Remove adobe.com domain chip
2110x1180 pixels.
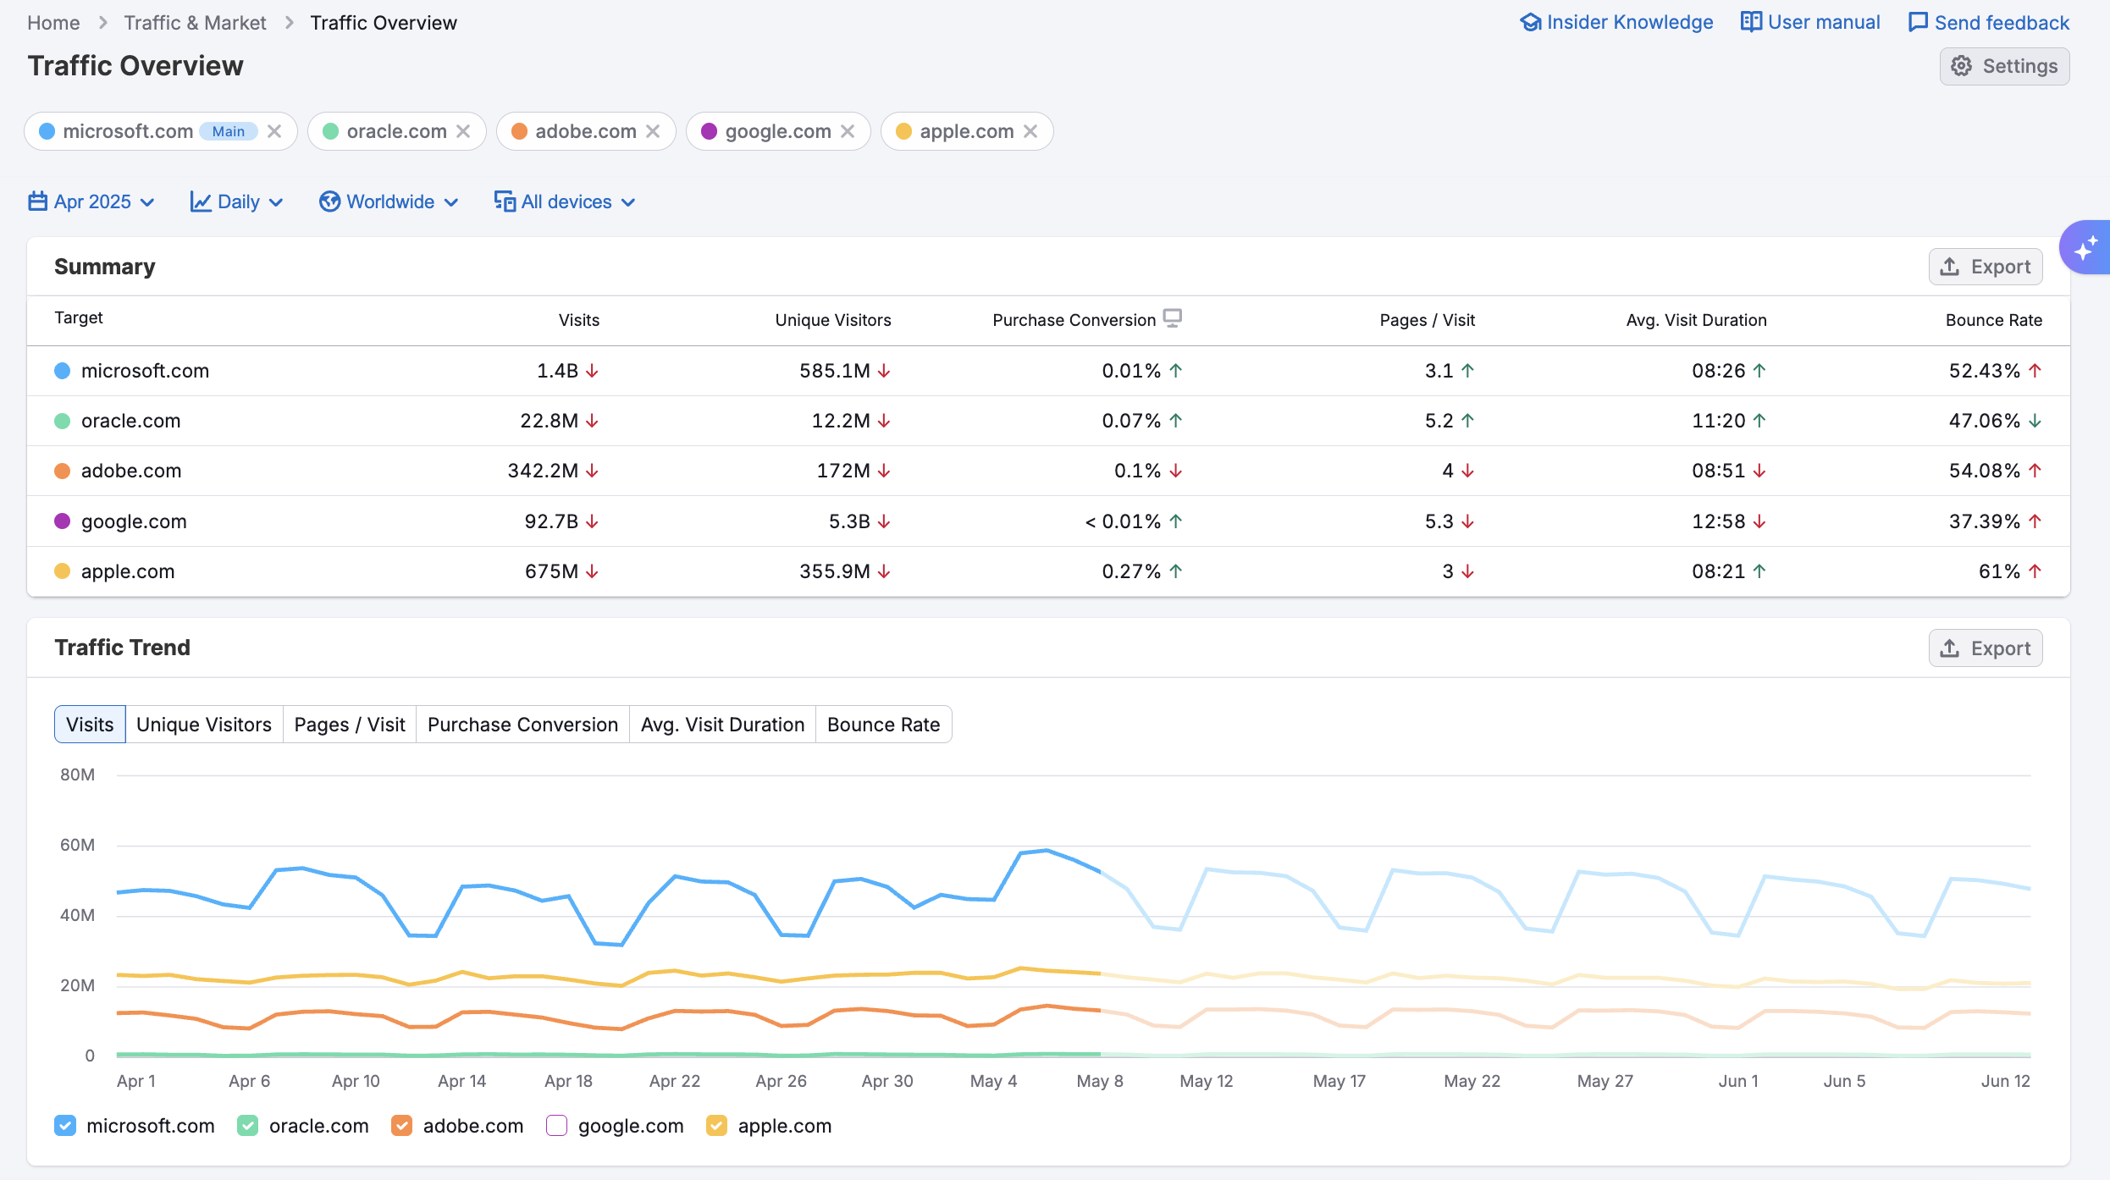point(653,131)
